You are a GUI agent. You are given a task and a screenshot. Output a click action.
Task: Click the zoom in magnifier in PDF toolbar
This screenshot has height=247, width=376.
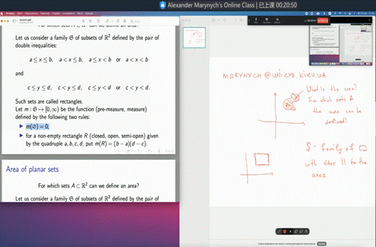(x=90, y=21)
